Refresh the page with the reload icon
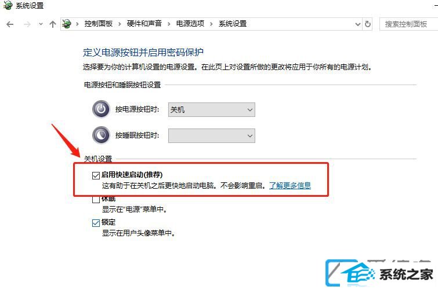The height and width of the screenshot is (290, 438). (368, 24)
